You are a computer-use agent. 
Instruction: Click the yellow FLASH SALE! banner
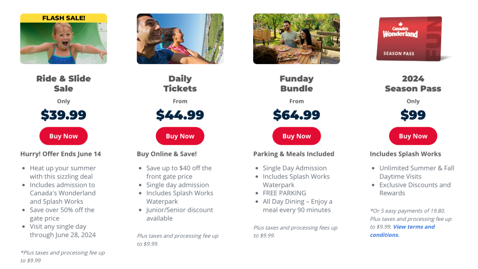click(63, 18)
